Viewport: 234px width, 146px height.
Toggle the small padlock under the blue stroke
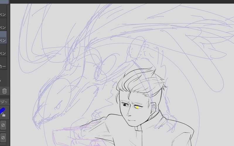3,114
